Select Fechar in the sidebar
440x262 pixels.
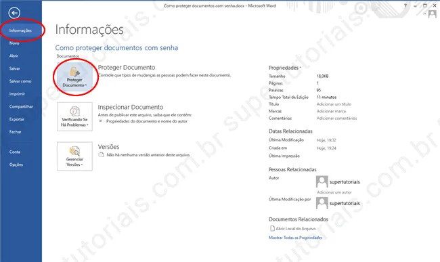(16, 131)
